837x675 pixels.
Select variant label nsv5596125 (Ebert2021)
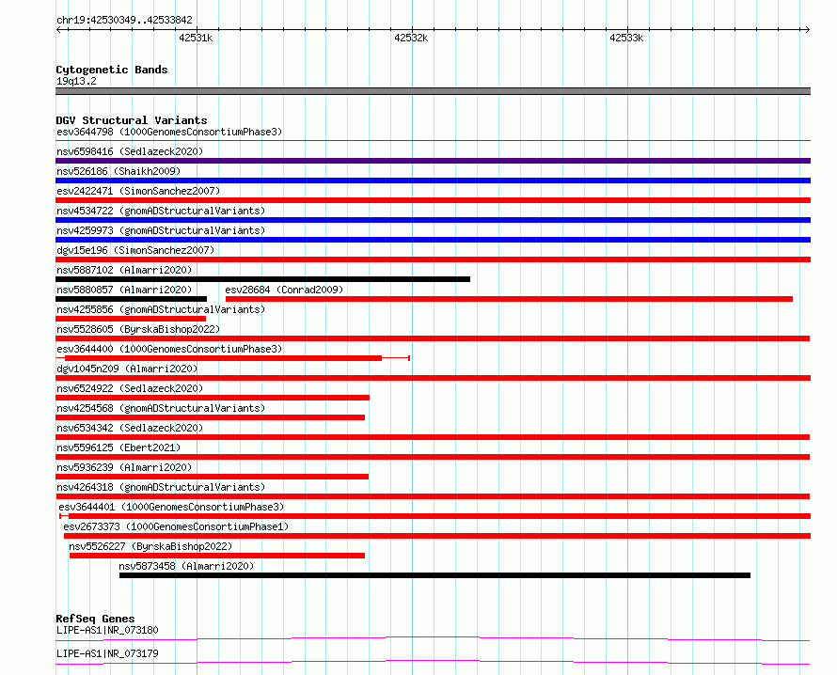click(118, 447)
